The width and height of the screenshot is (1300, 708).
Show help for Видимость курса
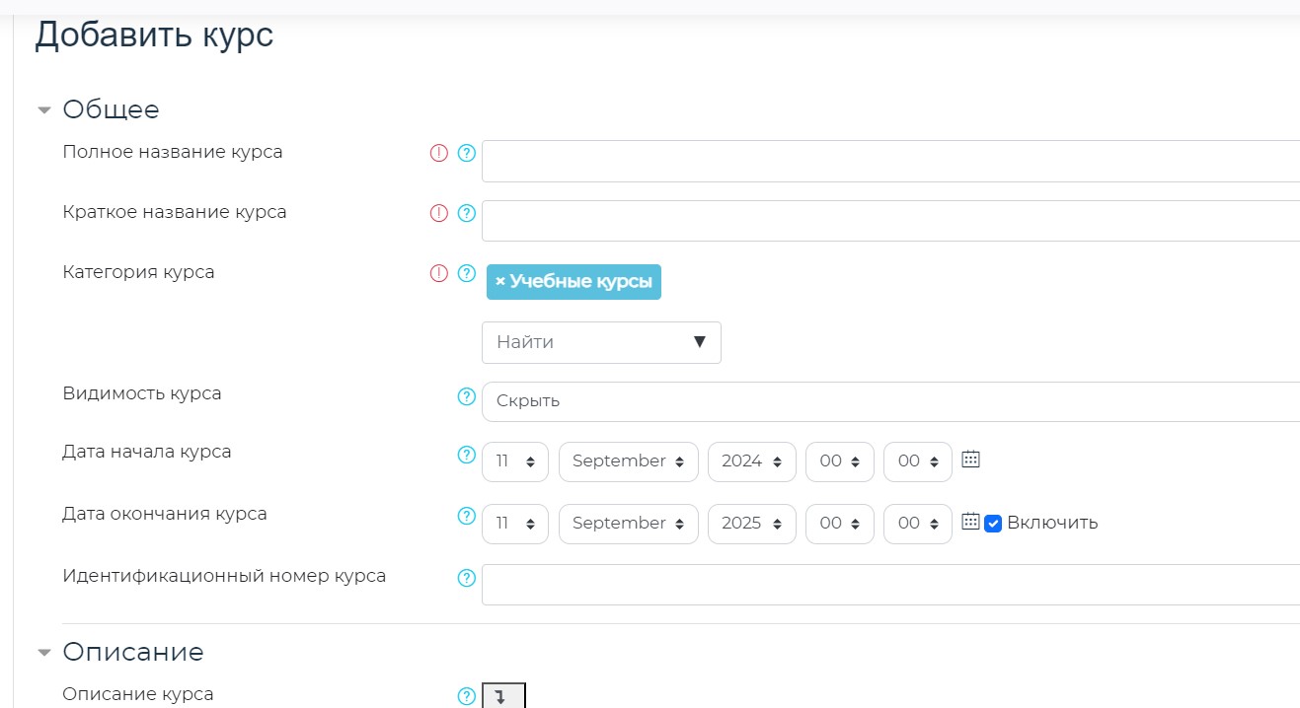pyautogui.click(x=467, y=396)
